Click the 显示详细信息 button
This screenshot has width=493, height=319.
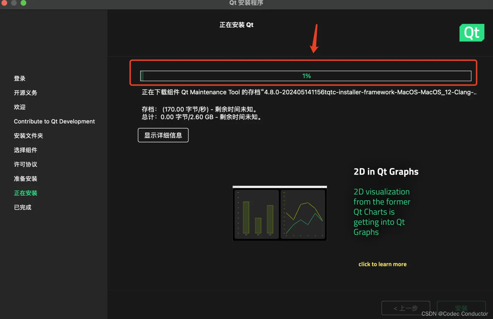click(x=163, y=135)
